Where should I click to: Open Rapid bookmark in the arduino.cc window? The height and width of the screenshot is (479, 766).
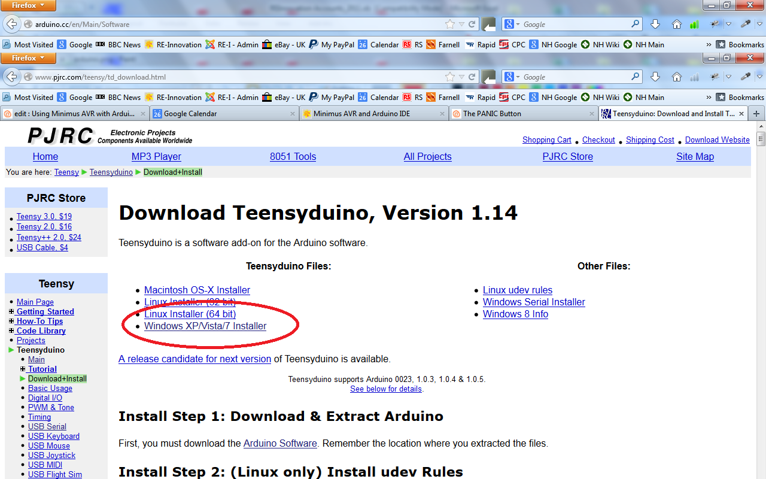481,44
